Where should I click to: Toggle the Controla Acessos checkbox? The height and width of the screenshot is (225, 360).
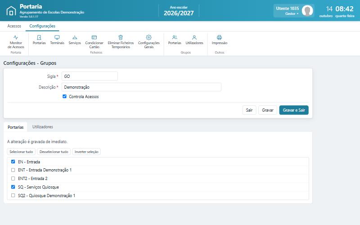(x=64, y=96)
